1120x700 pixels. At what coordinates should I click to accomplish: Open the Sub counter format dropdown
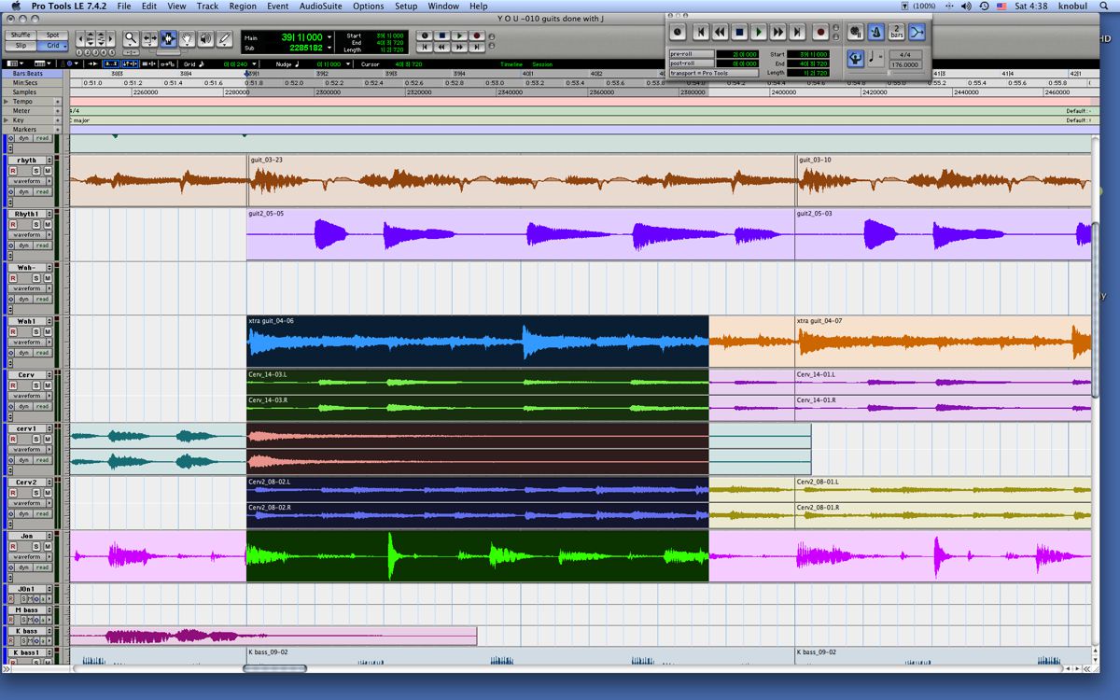[329, 47]
